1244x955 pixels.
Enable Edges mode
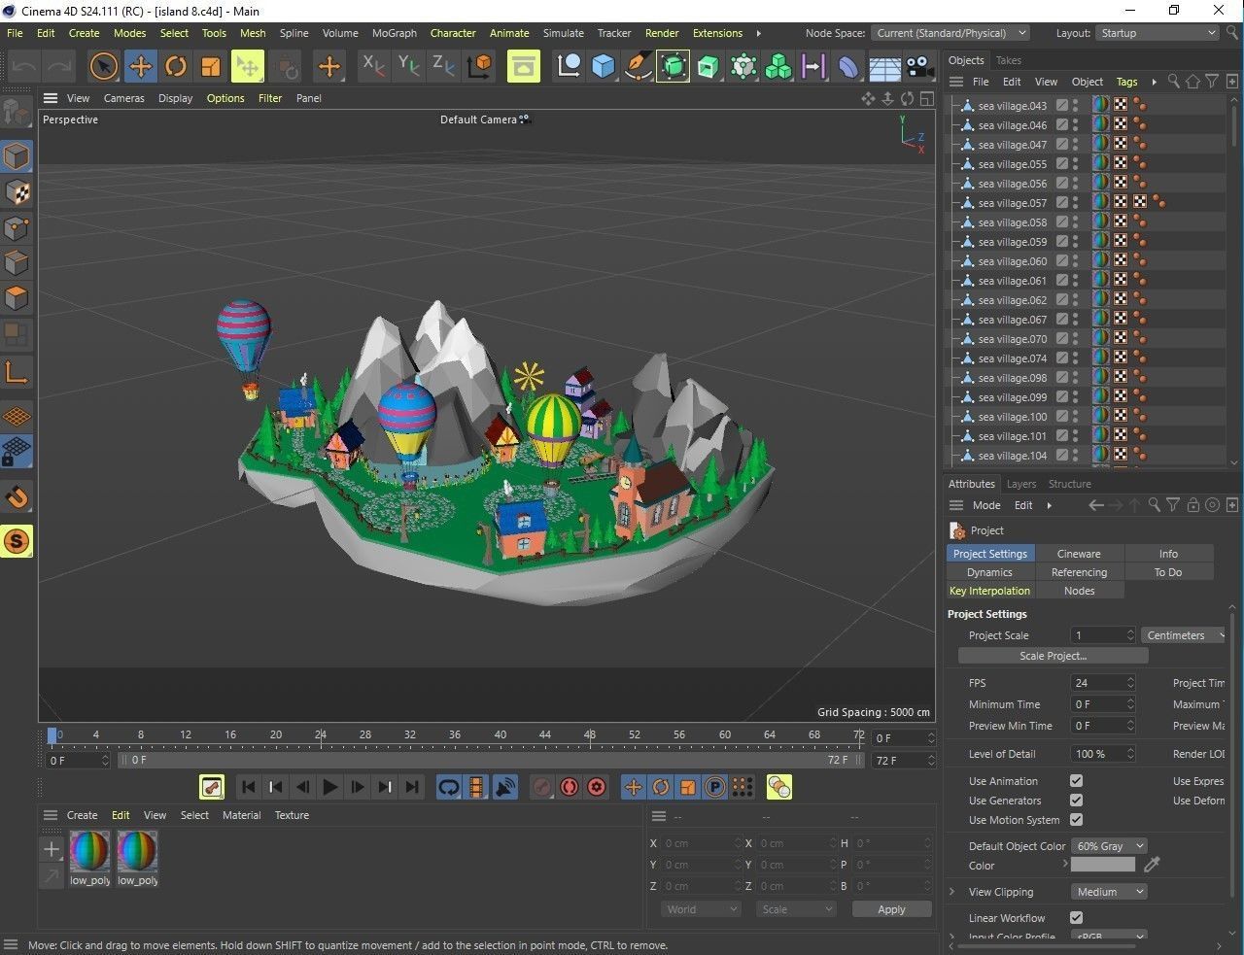17,263
